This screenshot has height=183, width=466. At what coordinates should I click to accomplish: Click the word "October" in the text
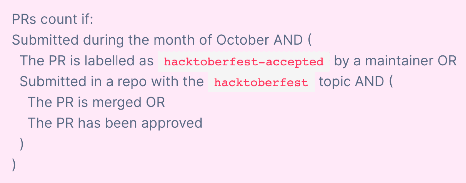[243, 41]
